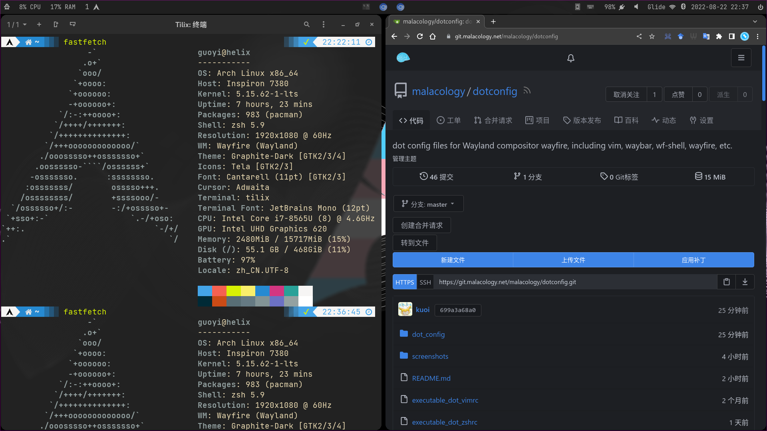
Task: Select the SSH clone option
Action: coord(425,282)
